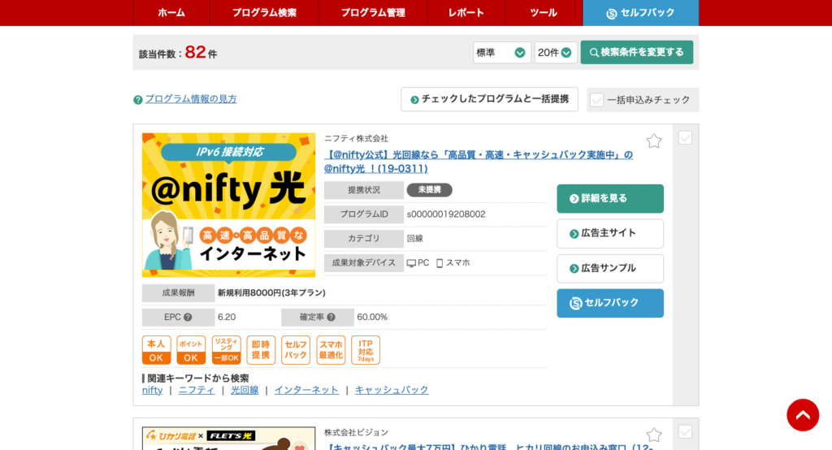Open the プログラム検索 menu tab
832x450 pixels.
pyautogui.click(x=264, y=13)
